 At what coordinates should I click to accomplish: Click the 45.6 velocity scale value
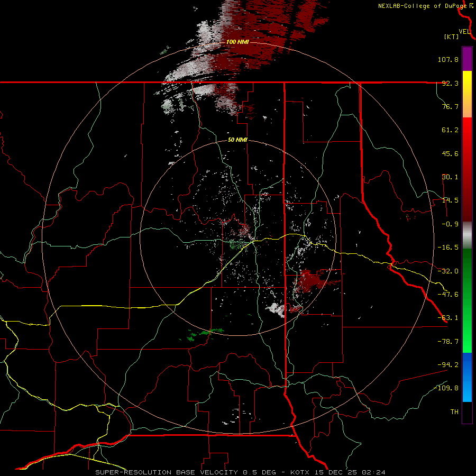[x=450, y=153]
